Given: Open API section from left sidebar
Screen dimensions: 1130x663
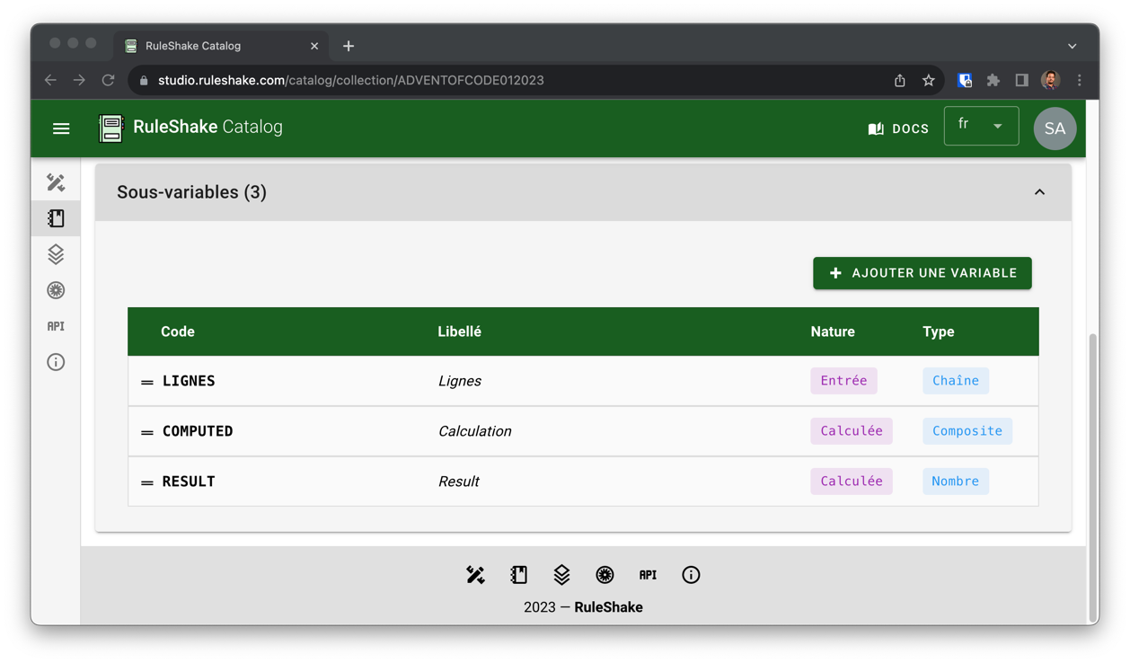Looking at the screenshot, I should [x=56, y=326].
